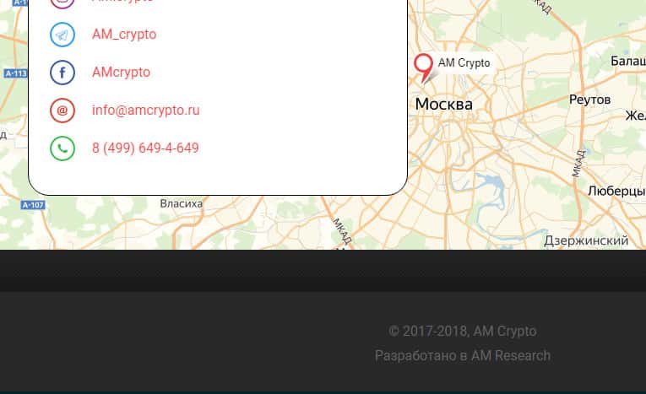The image size is (646, 394).
Task: Click the partially visible Instagram icon
Action: 62,3
